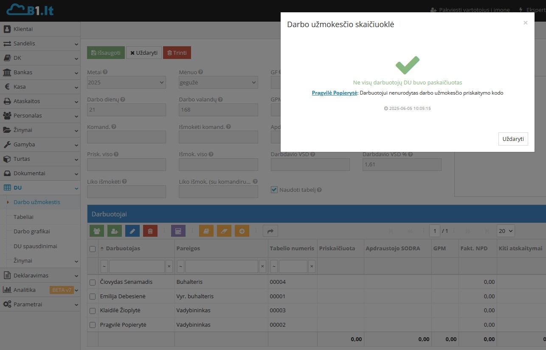Click the orange book icon

click(206, 231)
